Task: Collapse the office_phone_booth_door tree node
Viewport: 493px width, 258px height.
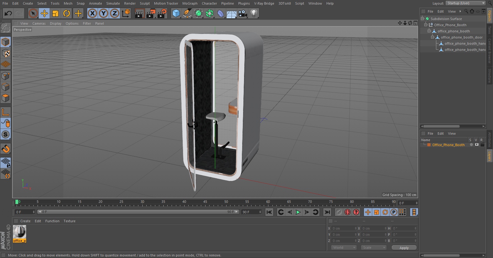Action: (x=432, y=37)
